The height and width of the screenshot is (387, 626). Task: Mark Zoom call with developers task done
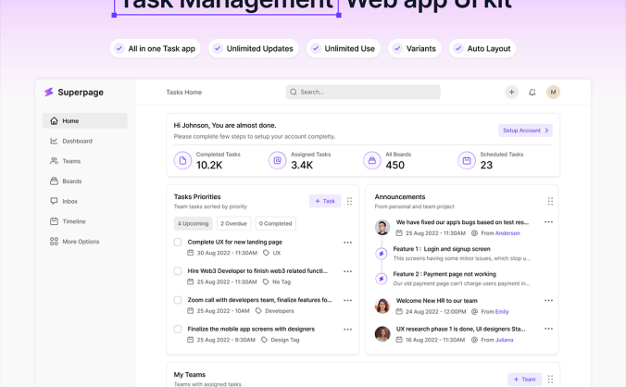tap(178, 300)
